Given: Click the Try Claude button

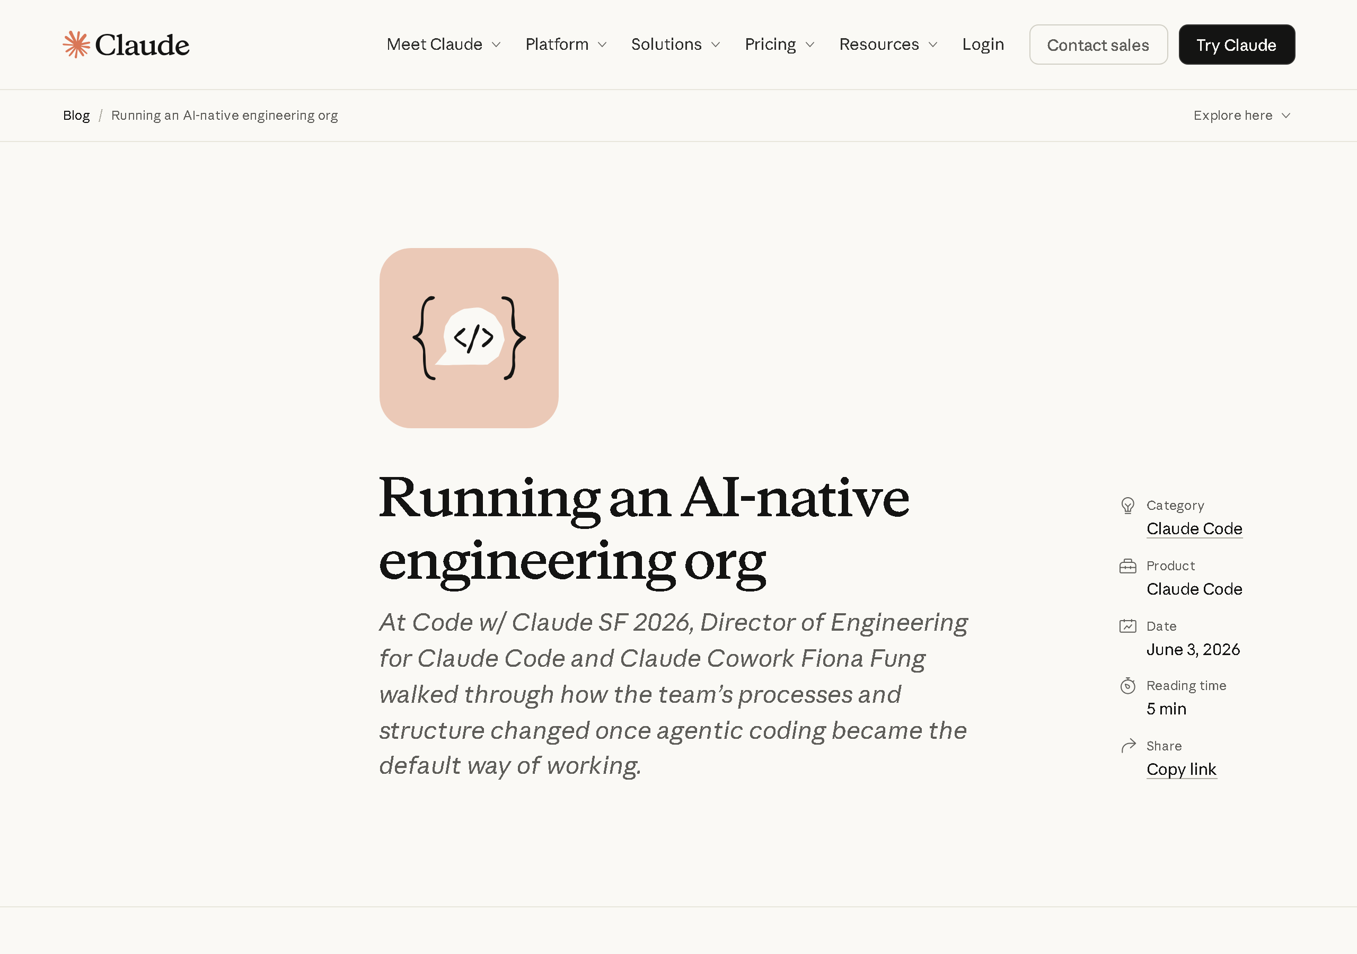Looking at the screenshot, I should point(1237,45).
